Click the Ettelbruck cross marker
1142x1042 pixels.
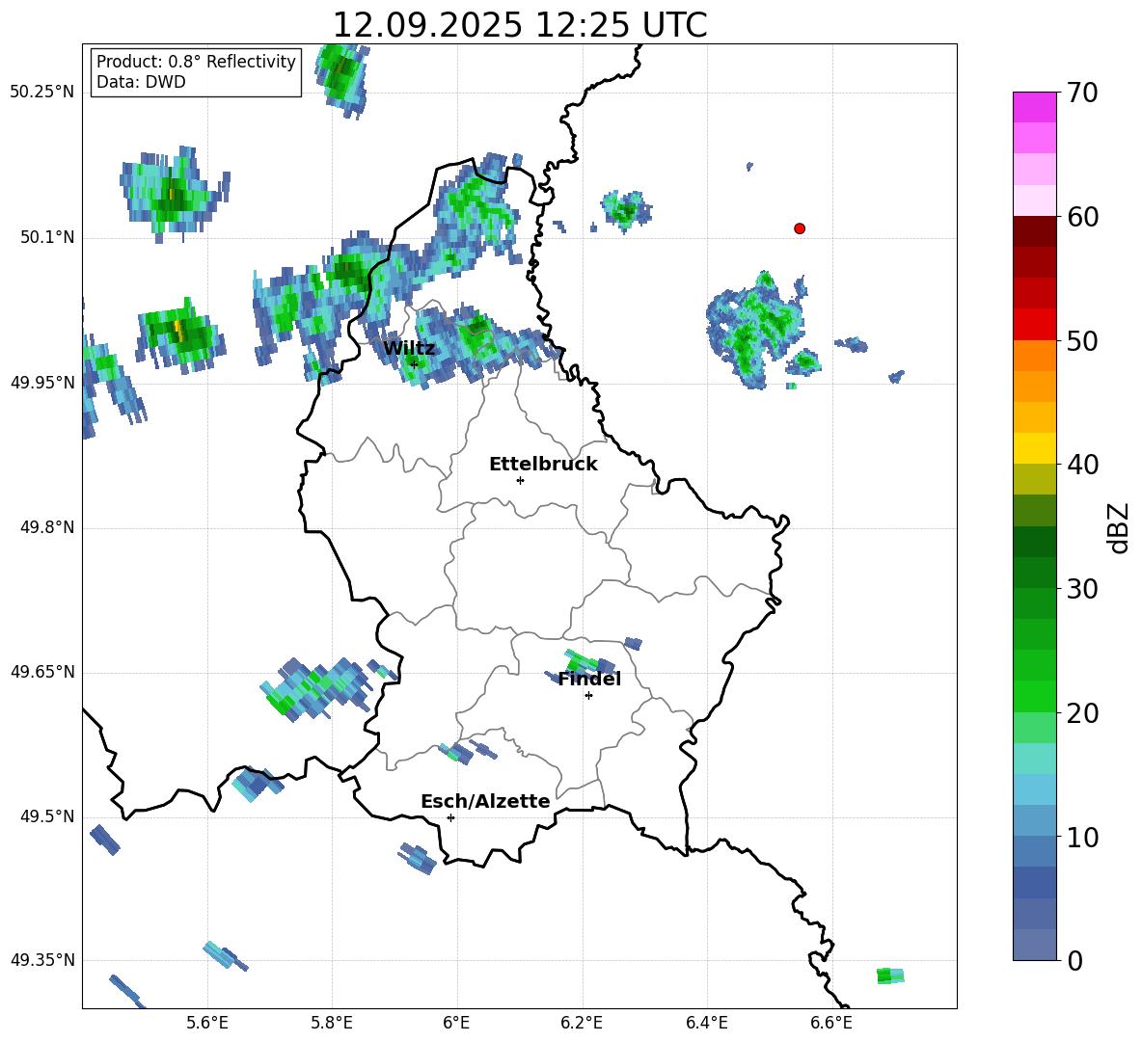pyautogui.click(x=520, y=480)
